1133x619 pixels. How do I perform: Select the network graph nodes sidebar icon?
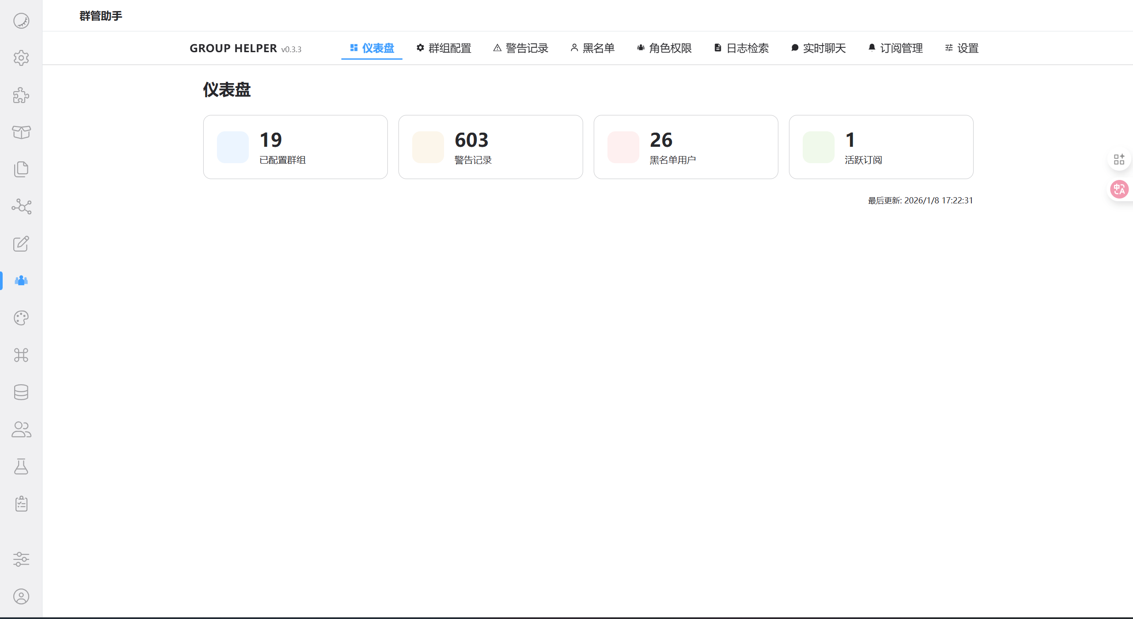[x=21, y=206]
